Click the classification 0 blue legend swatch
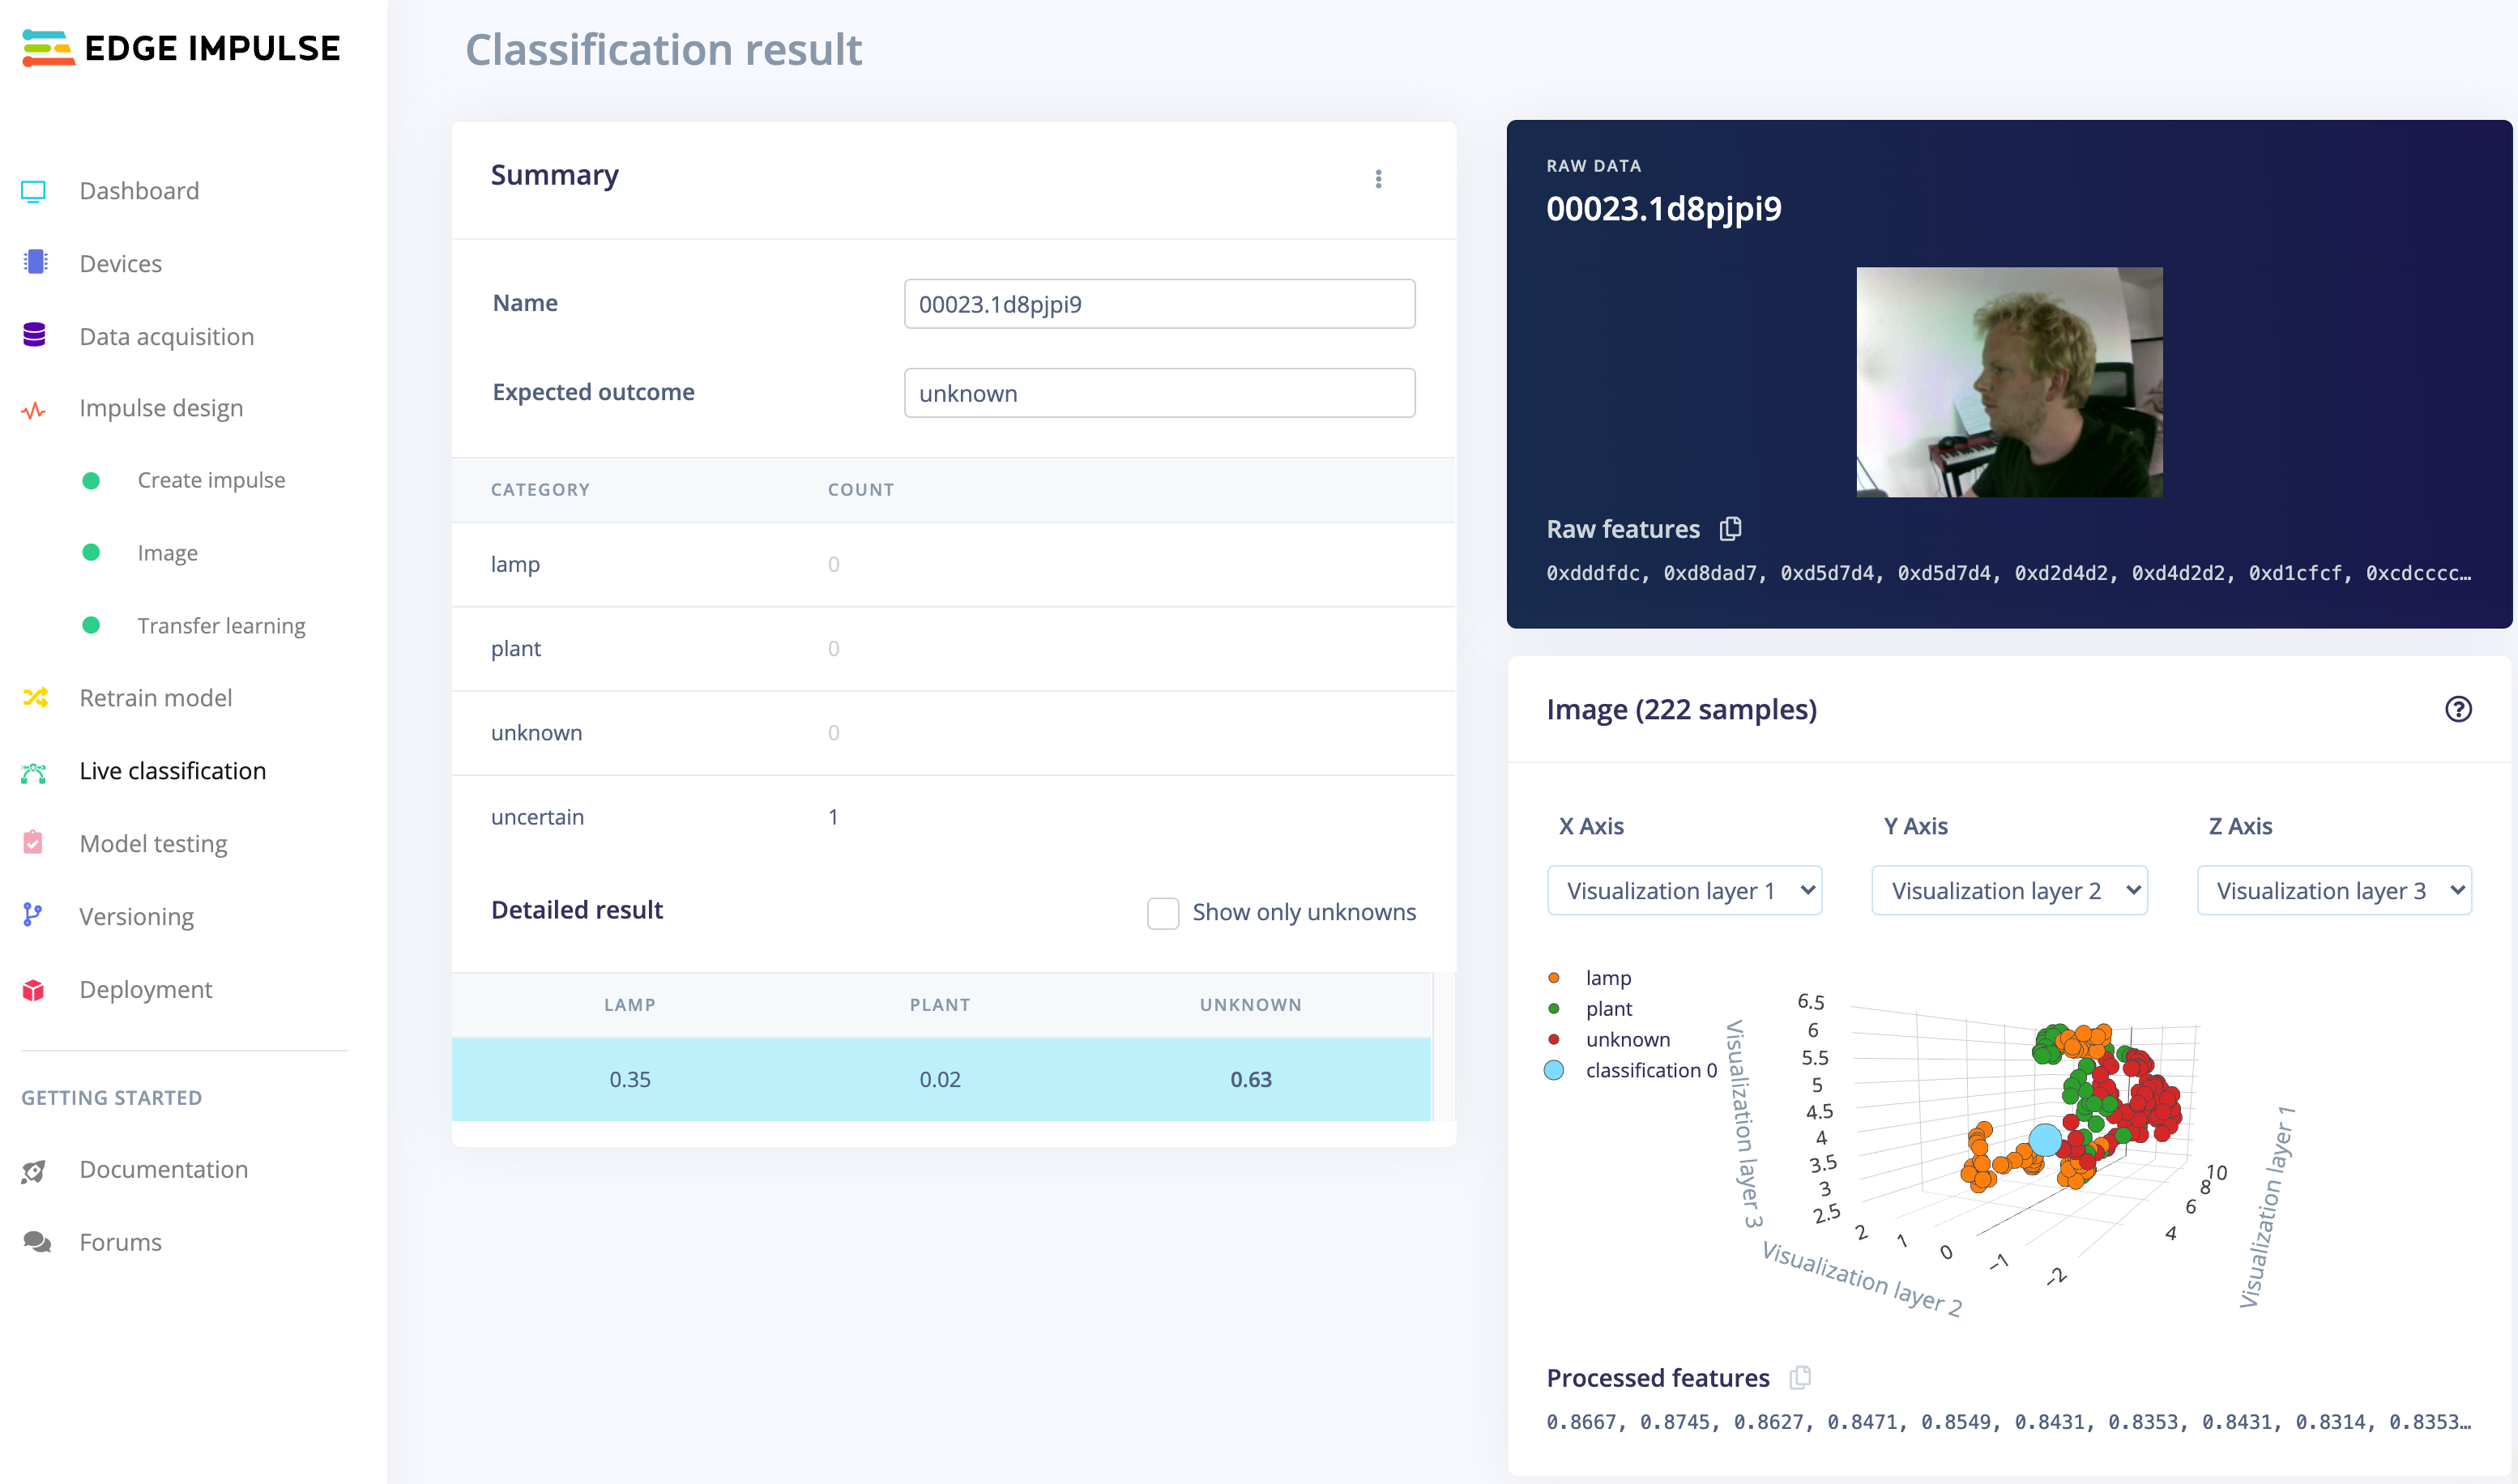This screenshot has height=1484, width=2518. (x=1553, y=1070)
